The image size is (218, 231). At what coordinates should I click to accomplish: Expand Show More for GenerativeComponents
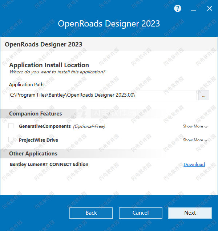[195, 126]
